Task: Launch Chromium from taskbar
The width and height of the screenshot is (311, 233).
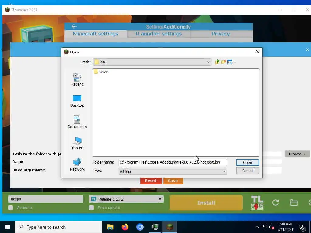Action: [140, 227]
